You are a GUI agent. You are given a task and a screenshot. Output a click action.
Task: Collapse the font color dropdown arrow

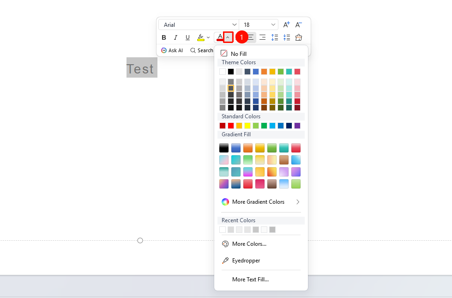pyautogui.click(x=228, y=37)
